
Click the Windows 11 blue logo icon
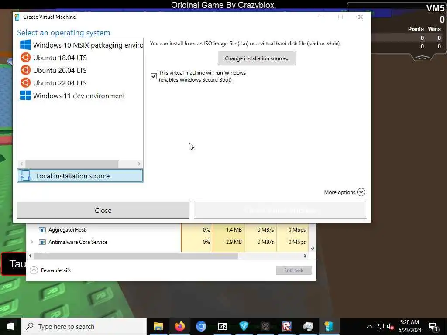(25, 96)
